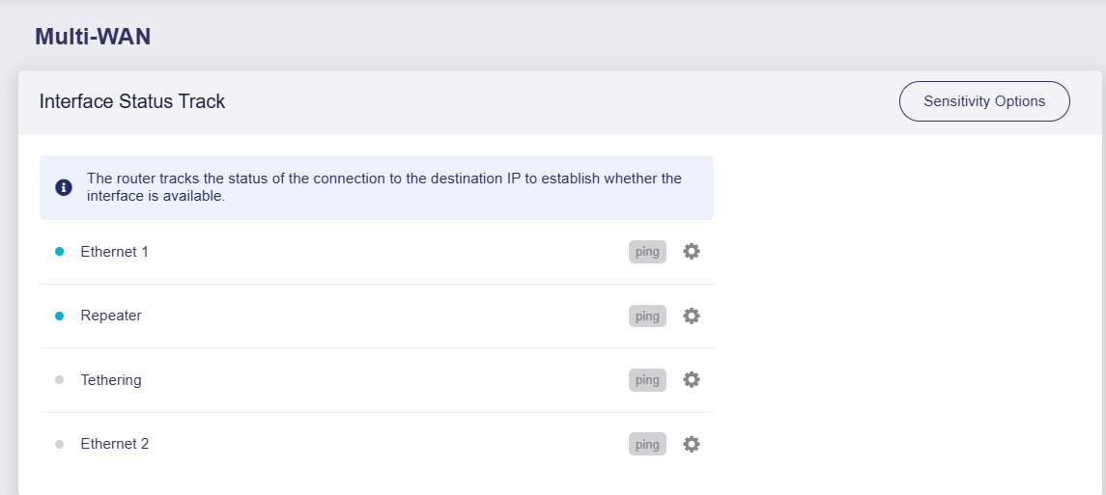Click the blue status dot beside Repeater

pyautogui.click(x=59, y=316)
